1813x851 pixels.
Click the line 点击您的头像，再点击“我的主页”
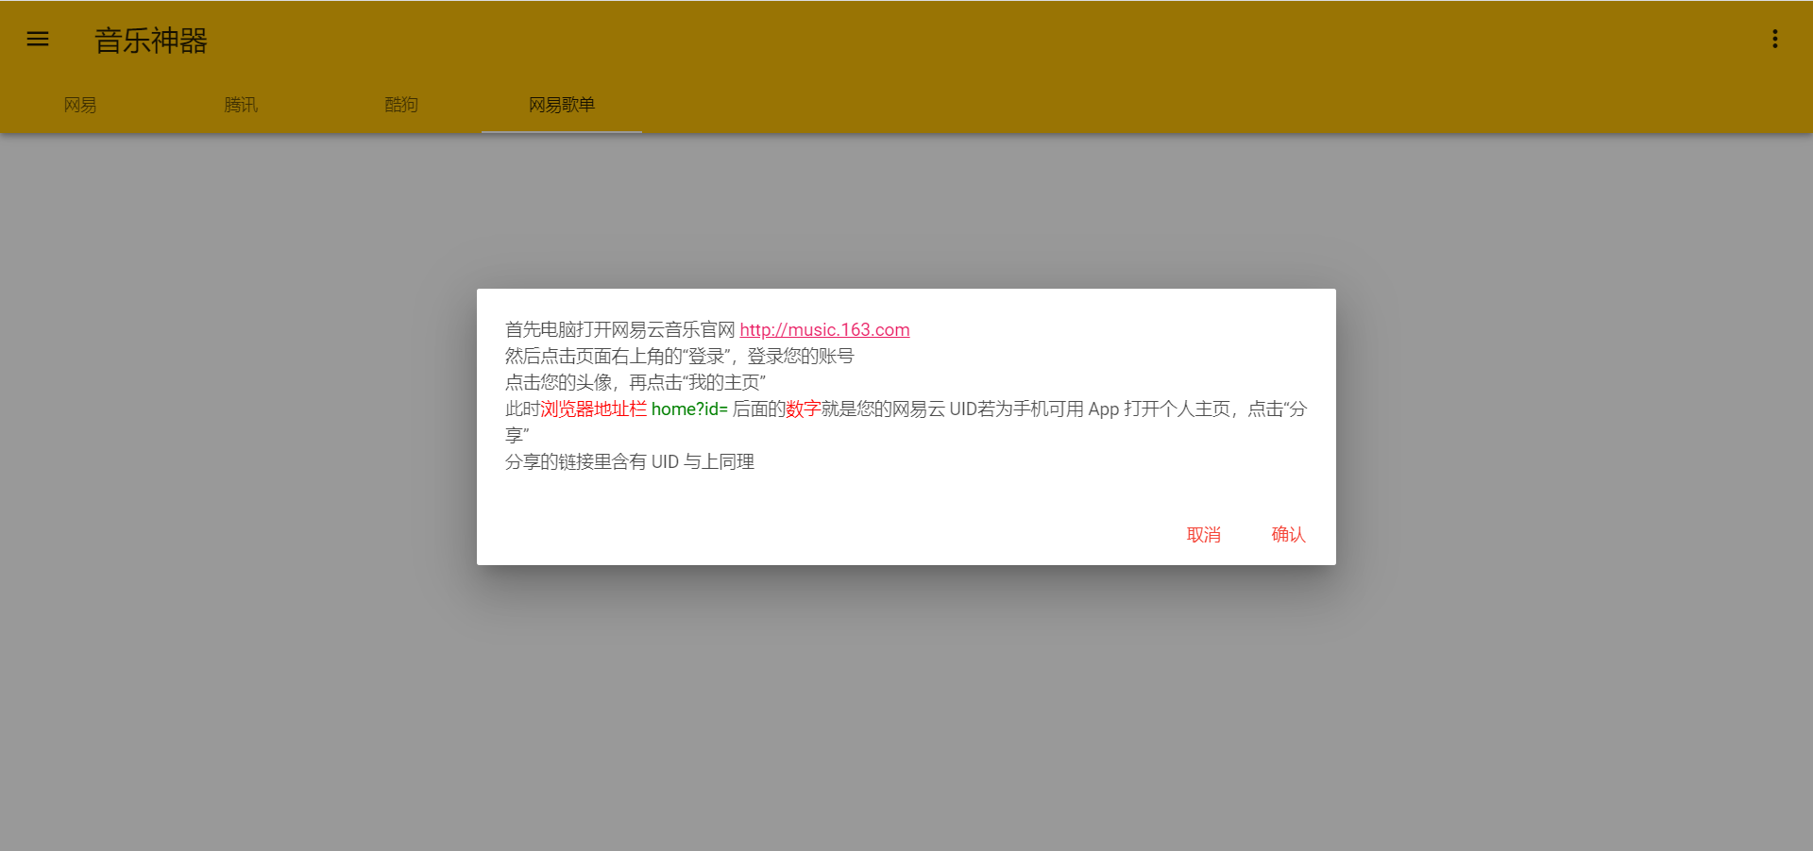(x=635, y=382)
